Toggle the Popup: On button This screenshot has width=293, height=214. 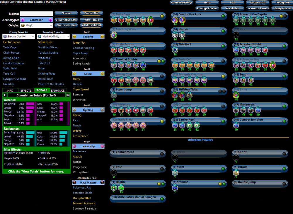coord(282,3)
